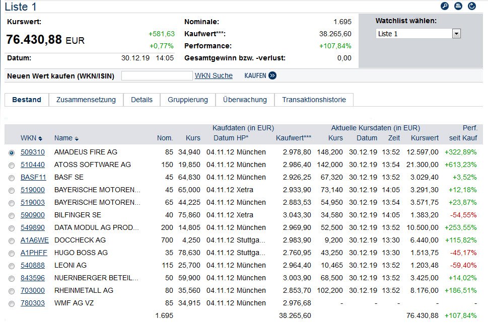Select the WMF AG VZ radio button
The image size is (488, 324).
12,303
